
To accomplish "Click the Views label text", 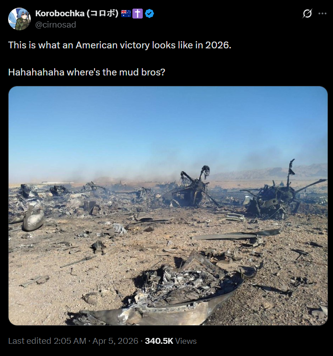I will (x=186, y=341).
